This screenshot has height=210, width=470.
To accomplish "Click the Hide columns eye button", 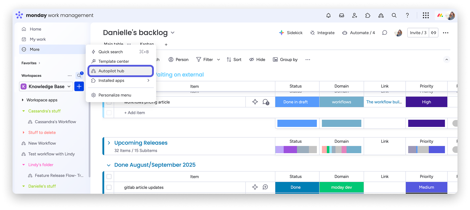I will [x=257, y=60].
